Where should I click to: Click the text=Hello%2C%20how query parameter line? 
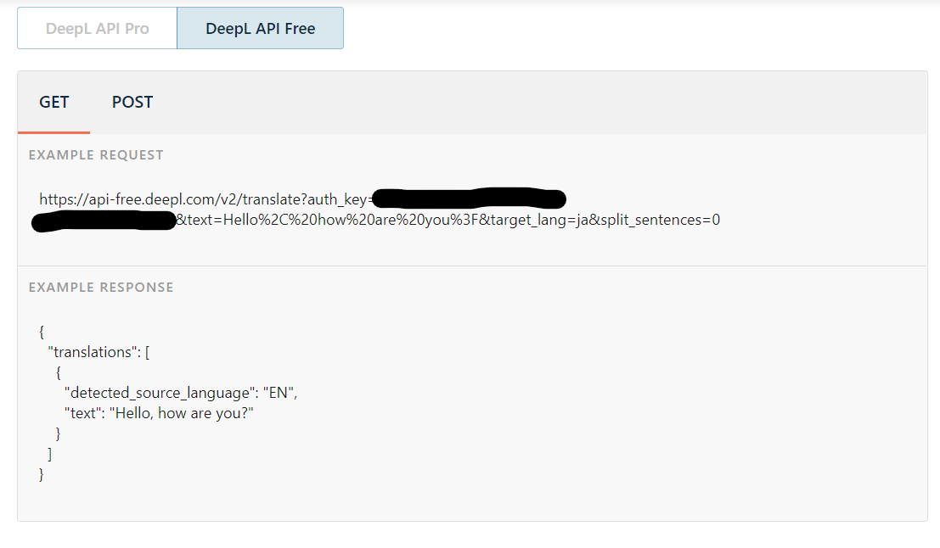click(376, 221)
